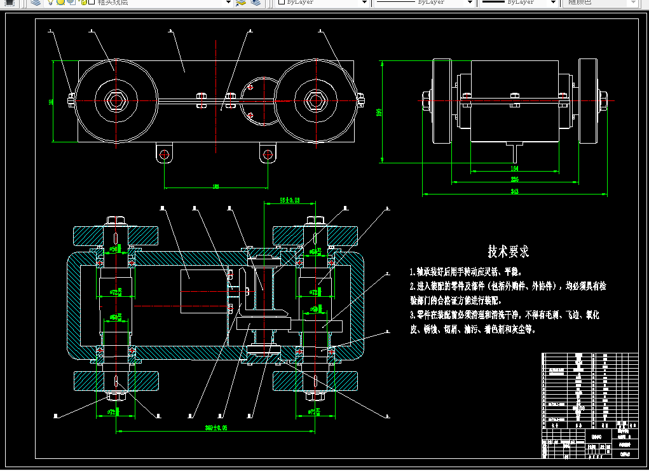Click the title block table at bottom right

(591, 406)
